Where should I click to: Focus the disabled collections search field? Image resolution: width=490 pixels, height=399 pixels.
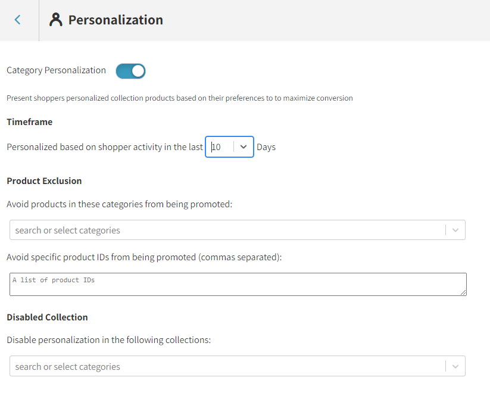coord(226,367)
